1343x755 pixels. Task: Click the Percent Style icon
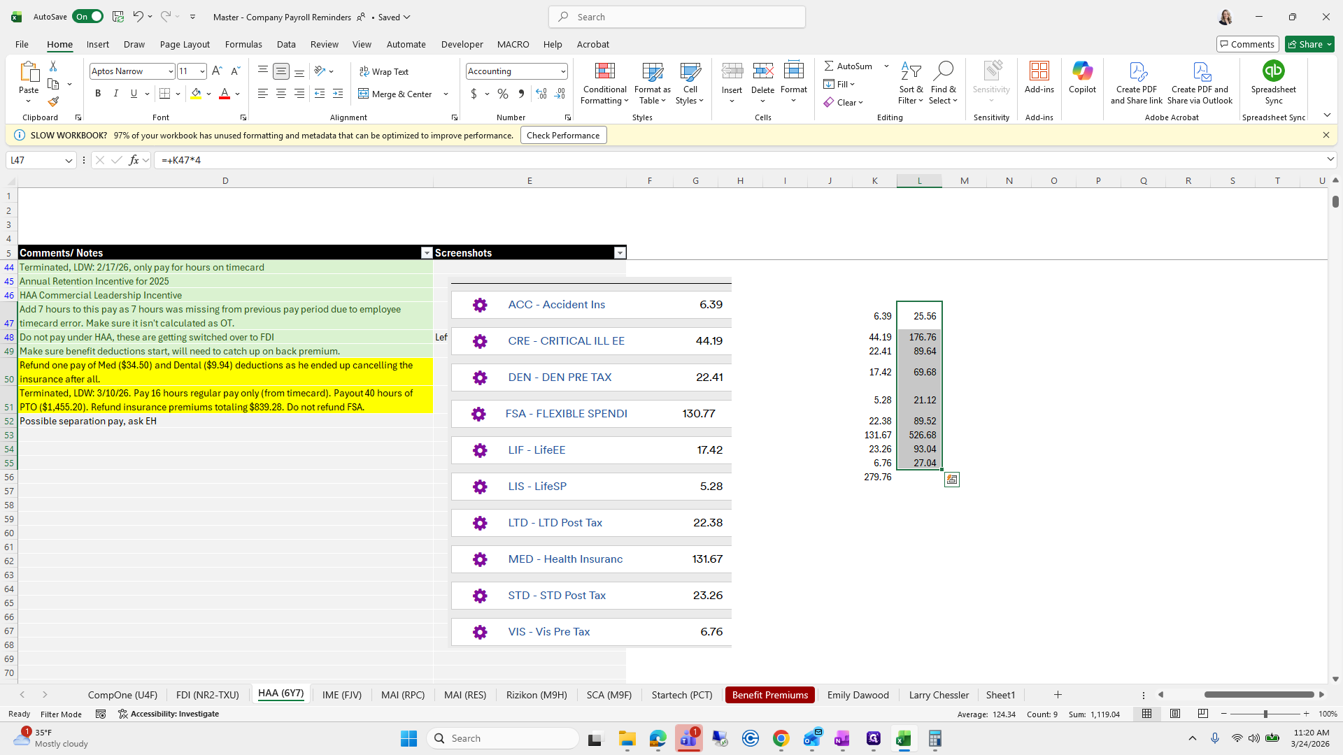pyautogui.click(x=503, y=94)
